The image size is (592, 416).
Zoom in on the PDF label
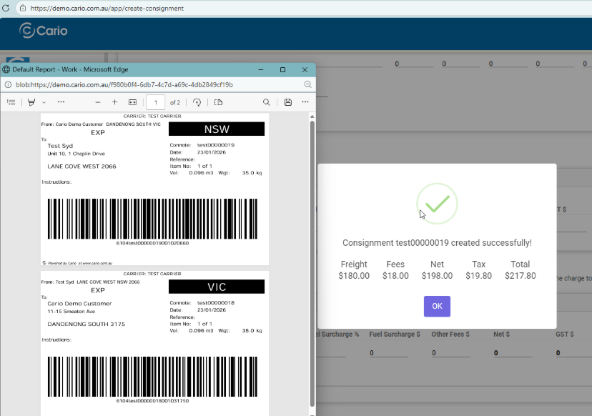point(114,102)
